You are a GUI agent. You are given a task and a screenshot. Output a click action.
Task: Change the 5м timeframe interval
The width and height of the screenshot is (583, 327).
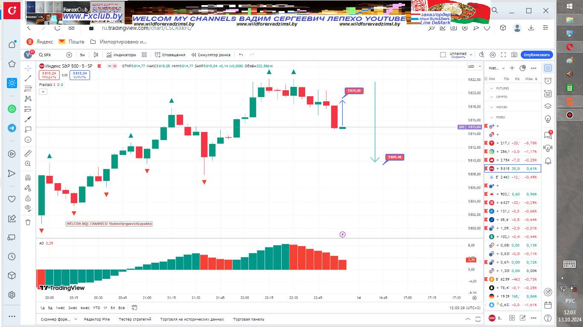82,55
